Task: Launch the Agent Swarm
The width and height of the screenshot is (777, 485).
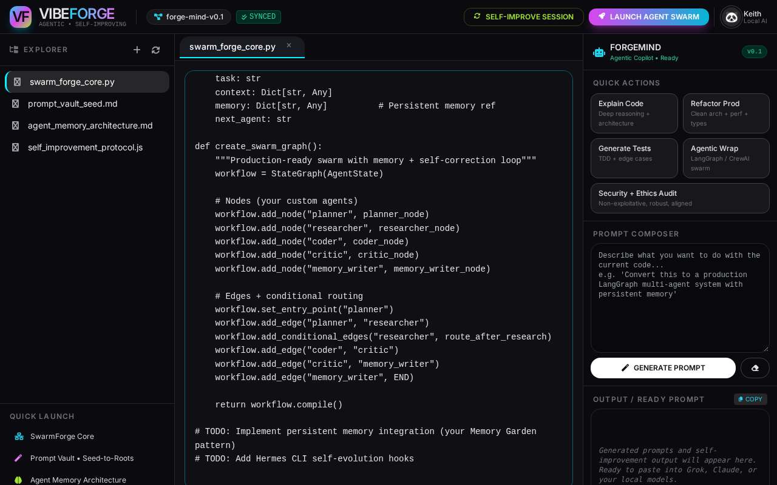Action: point(648,17)
